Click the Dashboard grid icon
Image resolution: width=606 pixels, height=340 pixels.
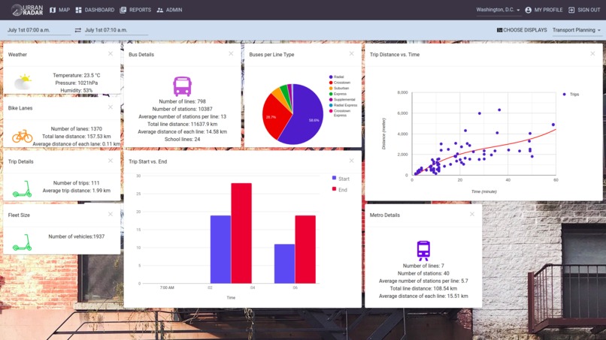click(78, 10)
